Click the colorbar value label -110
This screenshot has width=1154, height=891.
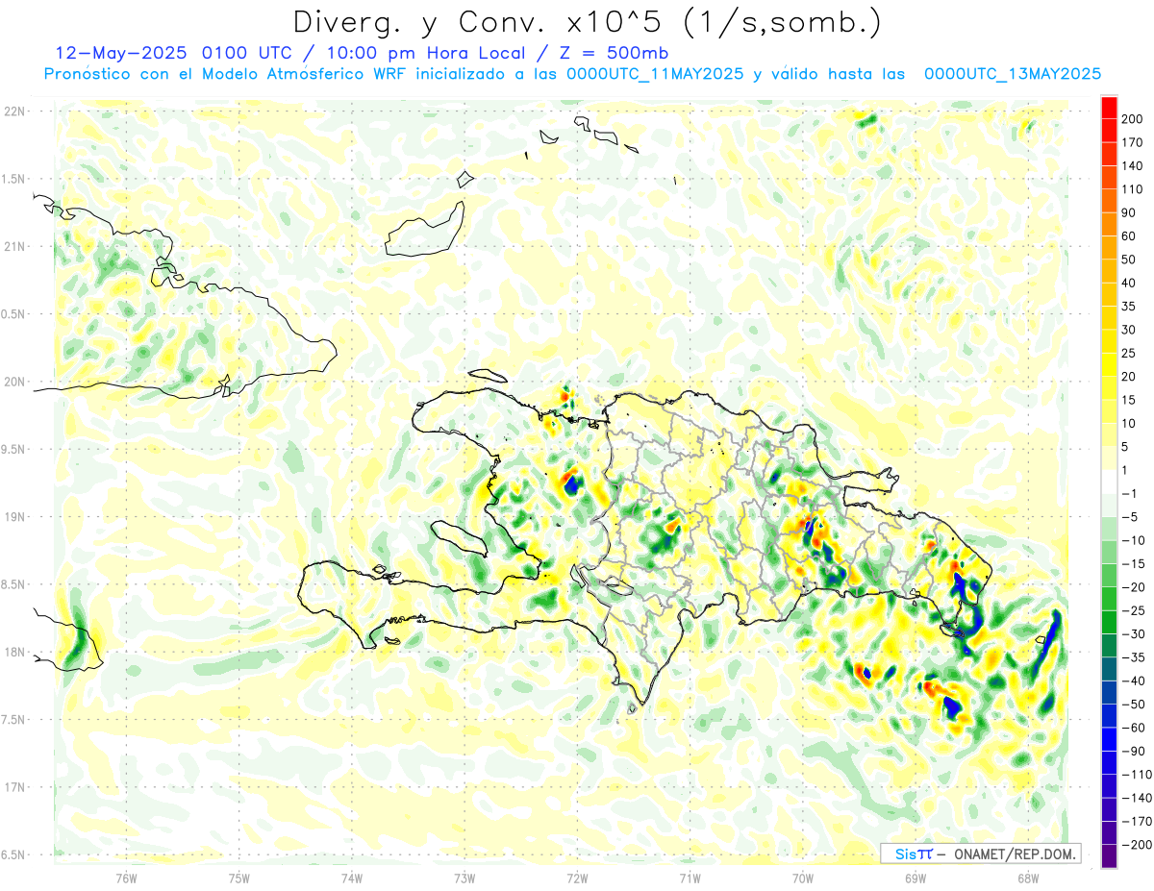(x=1136, y=774)
